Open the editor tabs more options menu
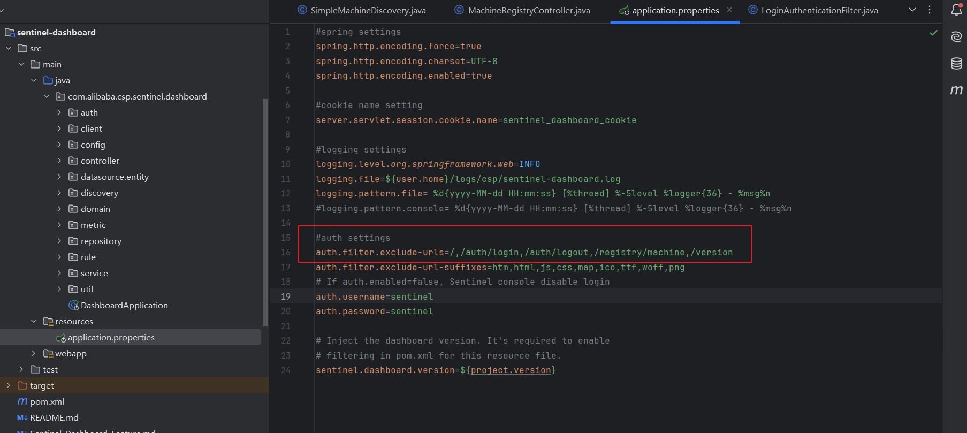 point(930,10)
